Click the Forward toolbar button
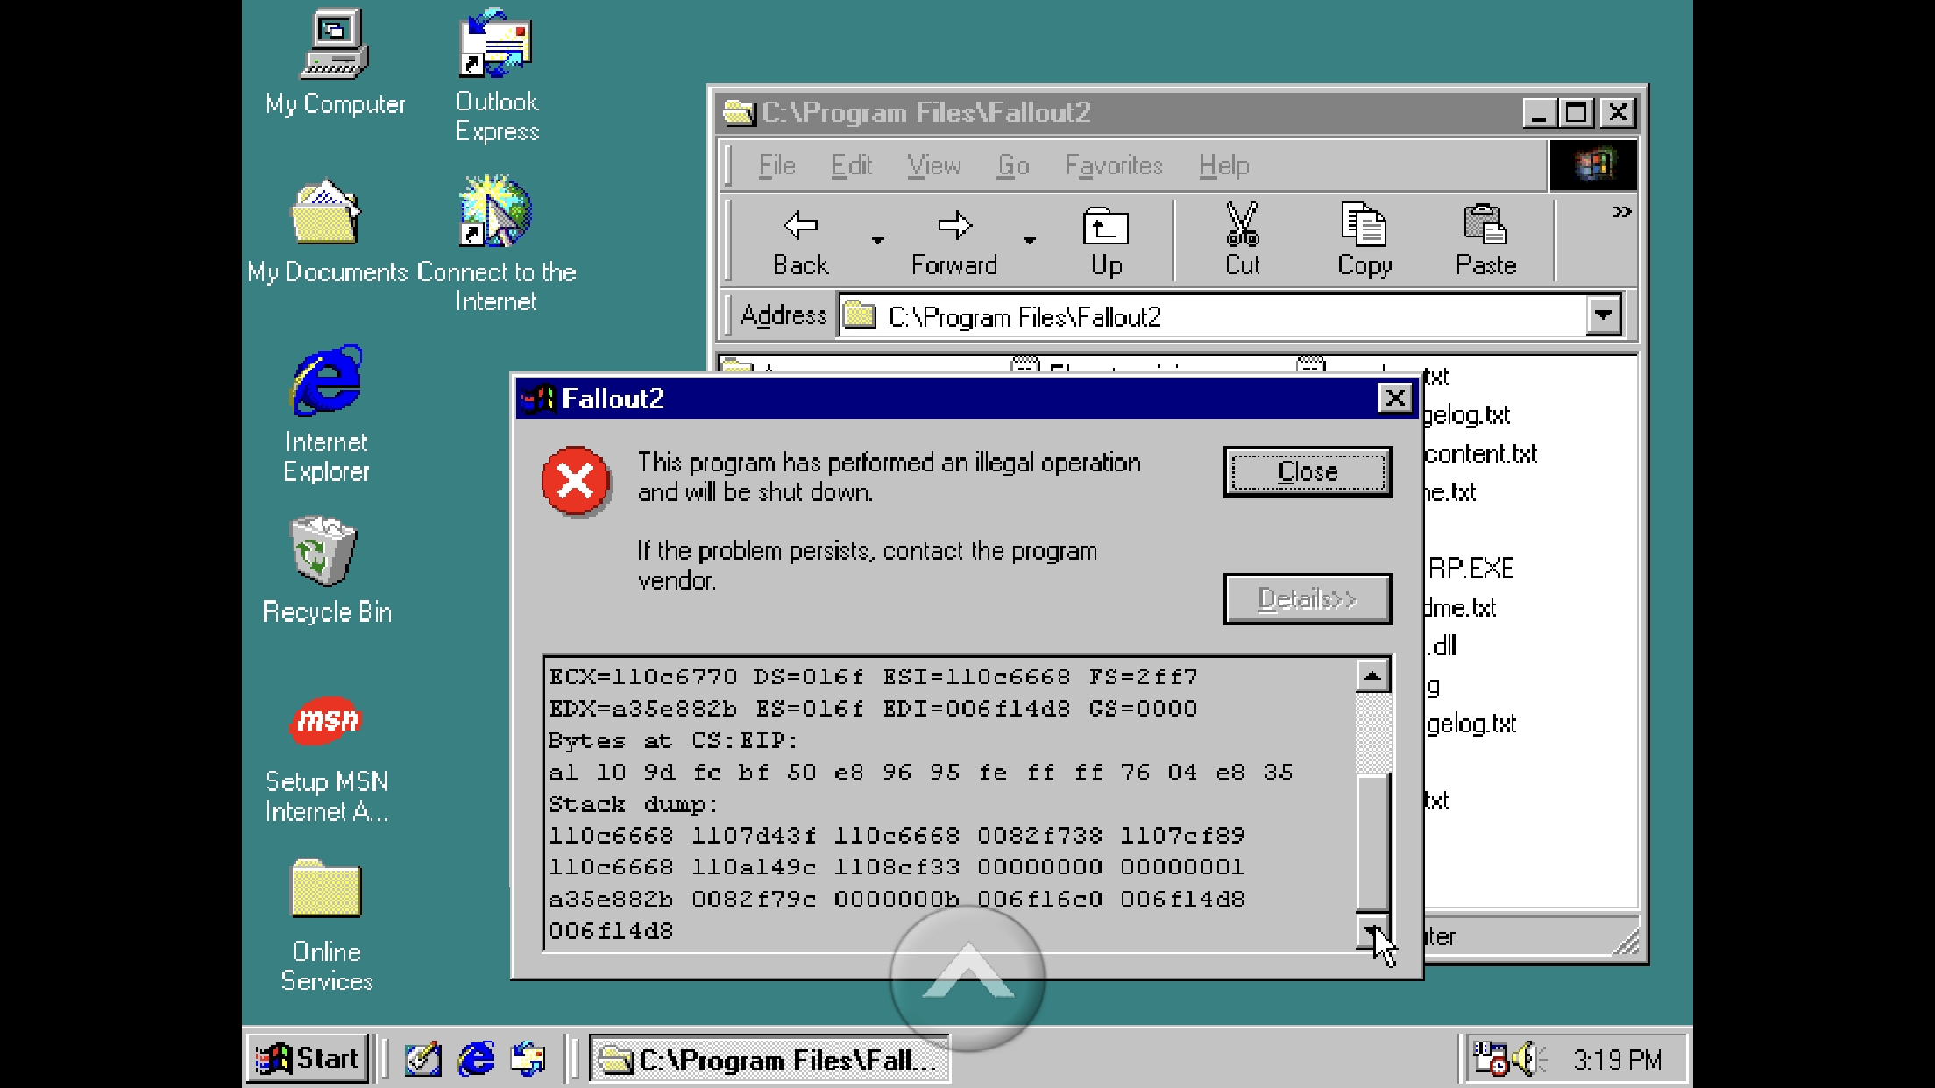Screen dimensions: 1935x1088 pos(954,243)
